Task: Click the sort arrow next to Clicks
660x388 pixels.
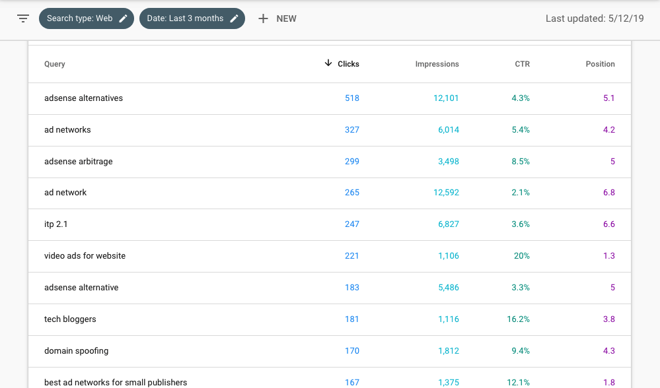Action: tap(327, 63)
